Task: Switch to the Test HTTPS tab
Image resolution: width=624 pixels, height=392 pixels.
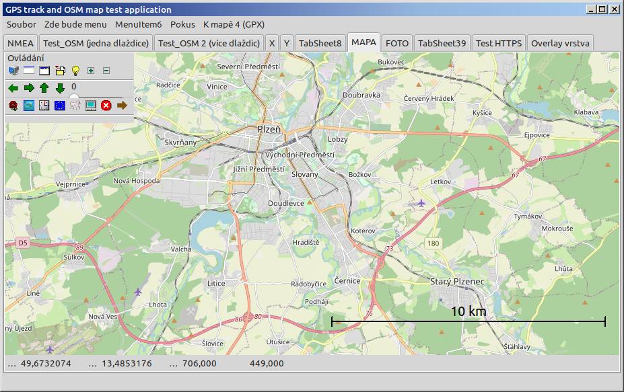Action: (x=499, y=43)
